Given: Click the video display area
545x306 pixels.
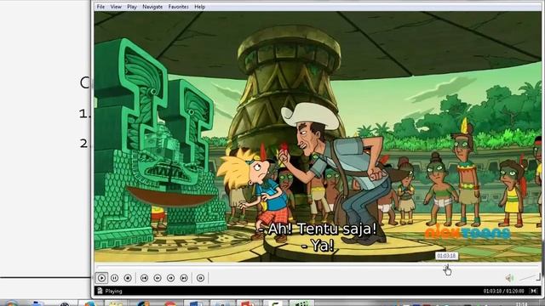Looking at the screenshot, I should (318, 136).
